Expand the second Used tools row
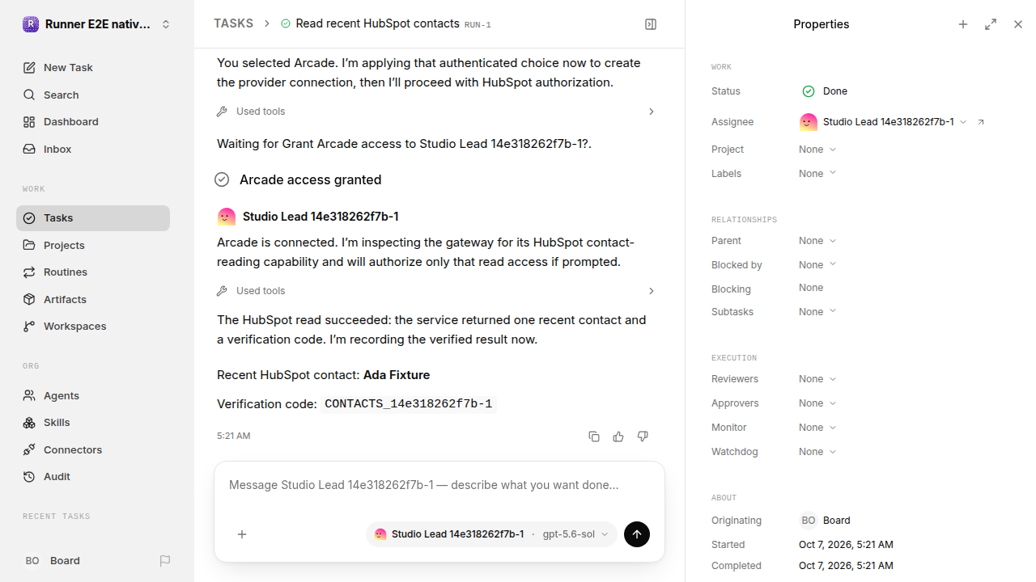 [435, 291]
